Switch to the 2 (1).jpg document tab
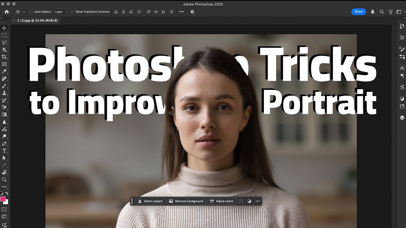Image resolution: width=406 pixels, height=228 pixels. coord(37,21)
